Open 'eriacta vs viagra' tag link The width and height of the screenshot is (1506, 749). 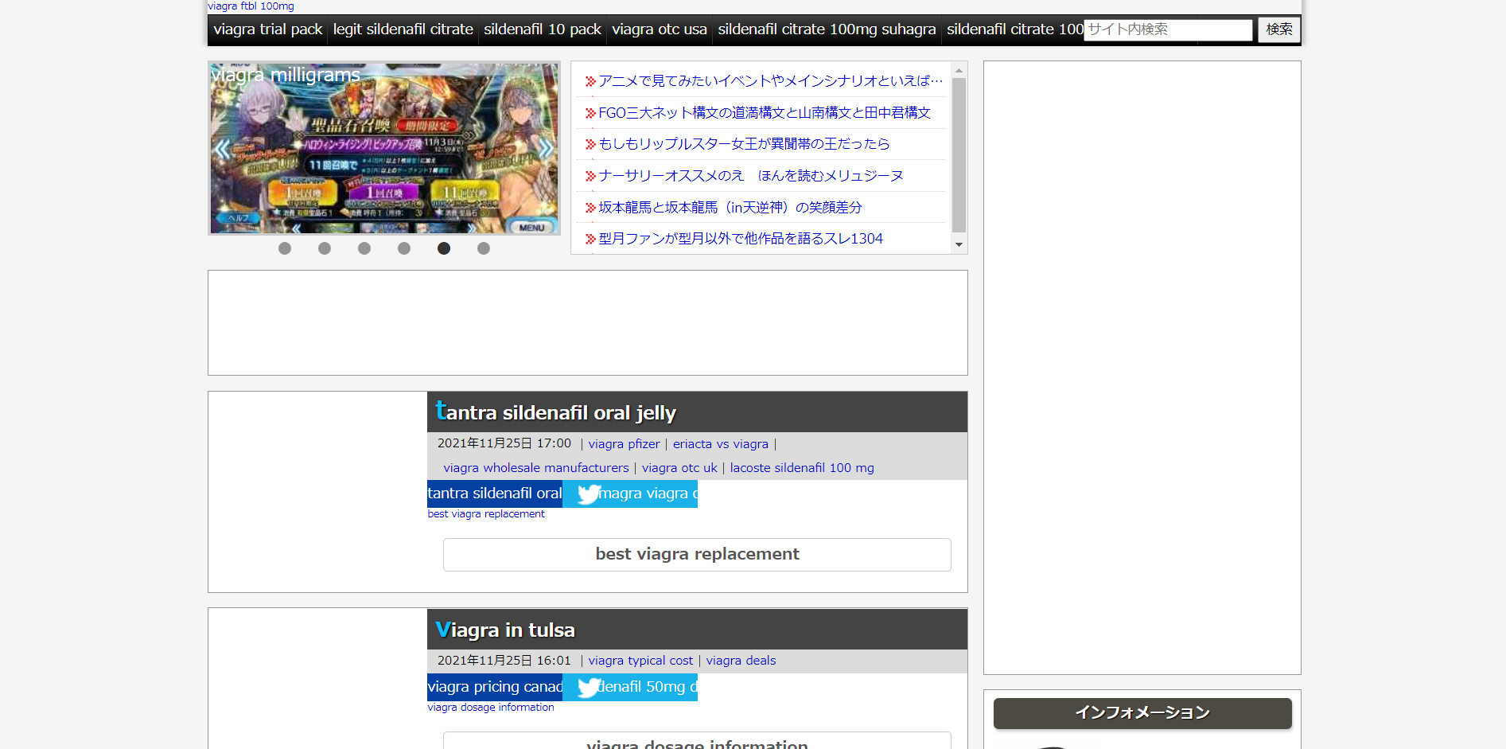[x=721, y=444]
